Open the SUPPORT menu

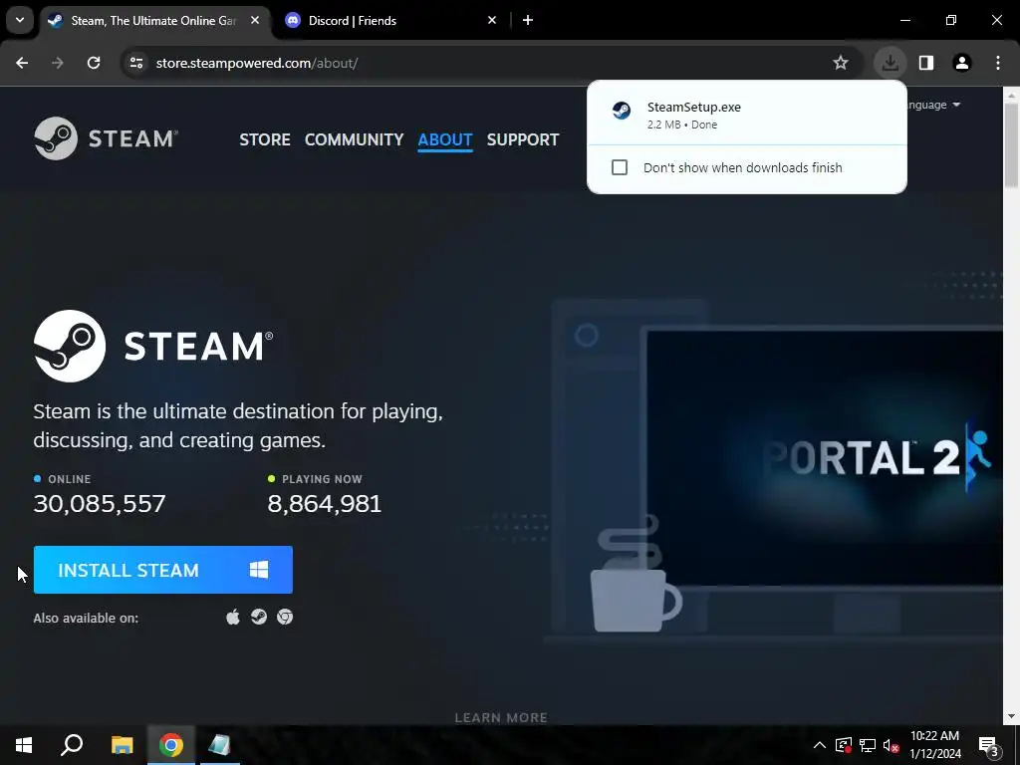[x=522, y=139]
